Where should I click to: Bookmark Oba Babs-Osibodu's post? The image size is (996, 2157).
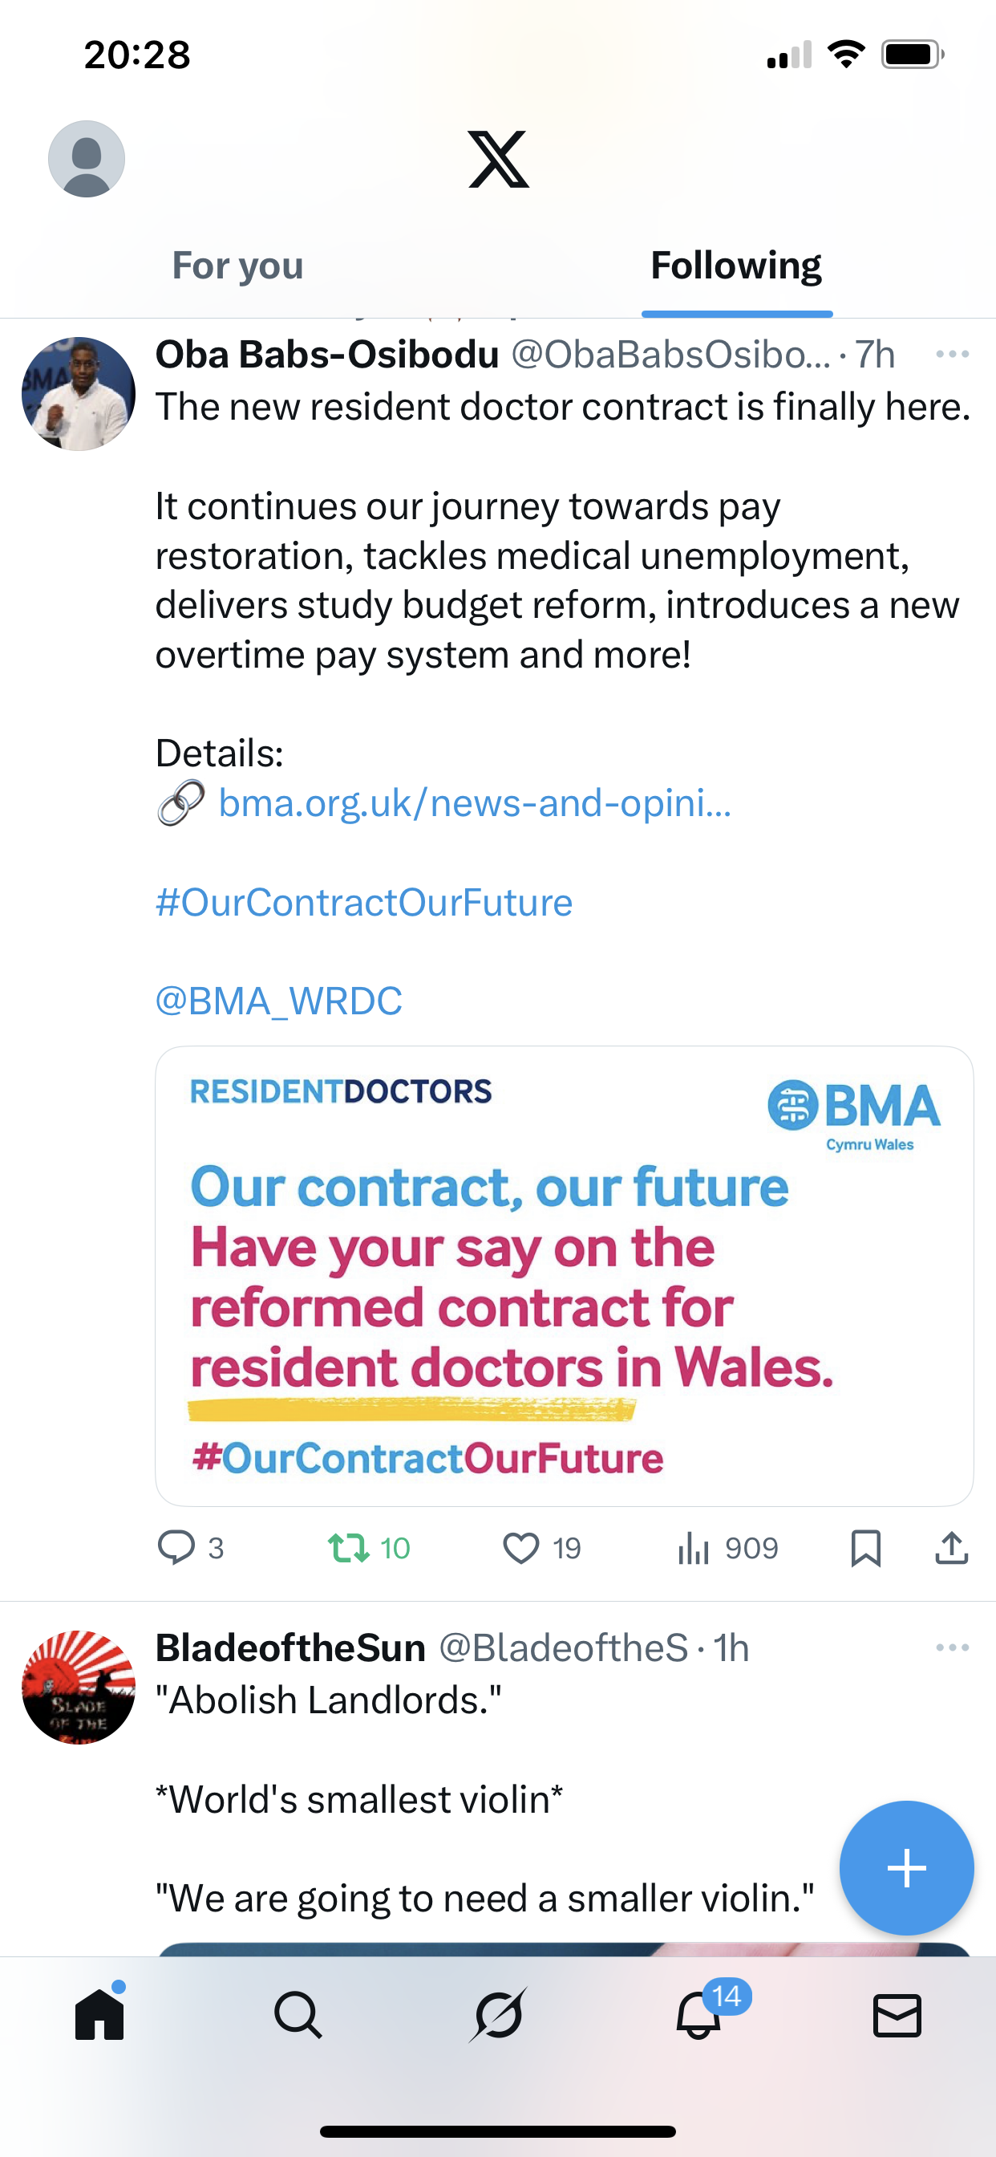865,1547
